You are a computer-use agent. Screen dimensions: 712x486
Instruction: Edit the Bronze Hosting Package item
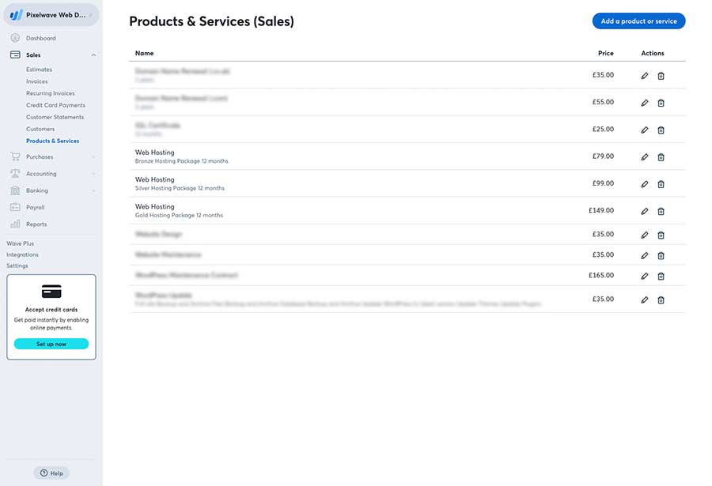coord(644,157)
